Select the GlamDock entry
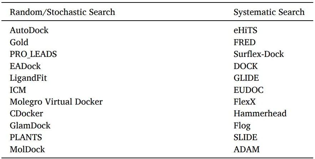This screenshot has width=315, height=159. tap(30, 126)
